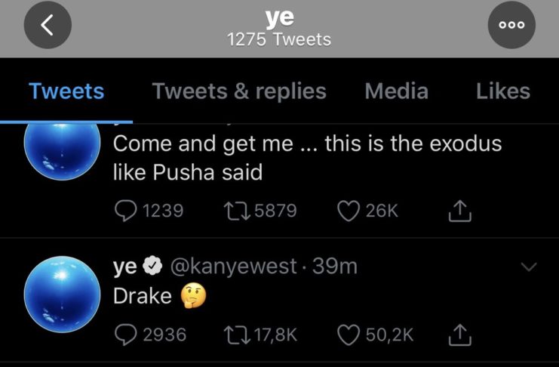The width and height of the screenshot is (559, 367).
Task: Share the Drake tweet
Action: coord(459,334)
